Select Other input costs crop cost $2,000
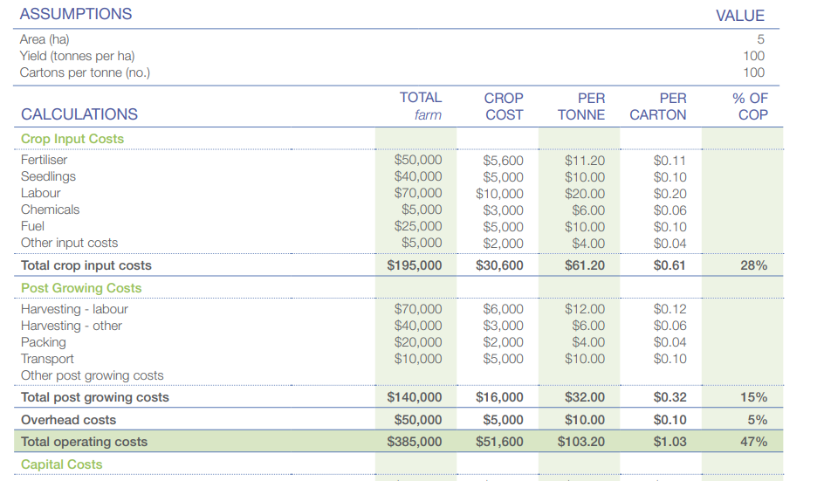 [x=503, y=244]
